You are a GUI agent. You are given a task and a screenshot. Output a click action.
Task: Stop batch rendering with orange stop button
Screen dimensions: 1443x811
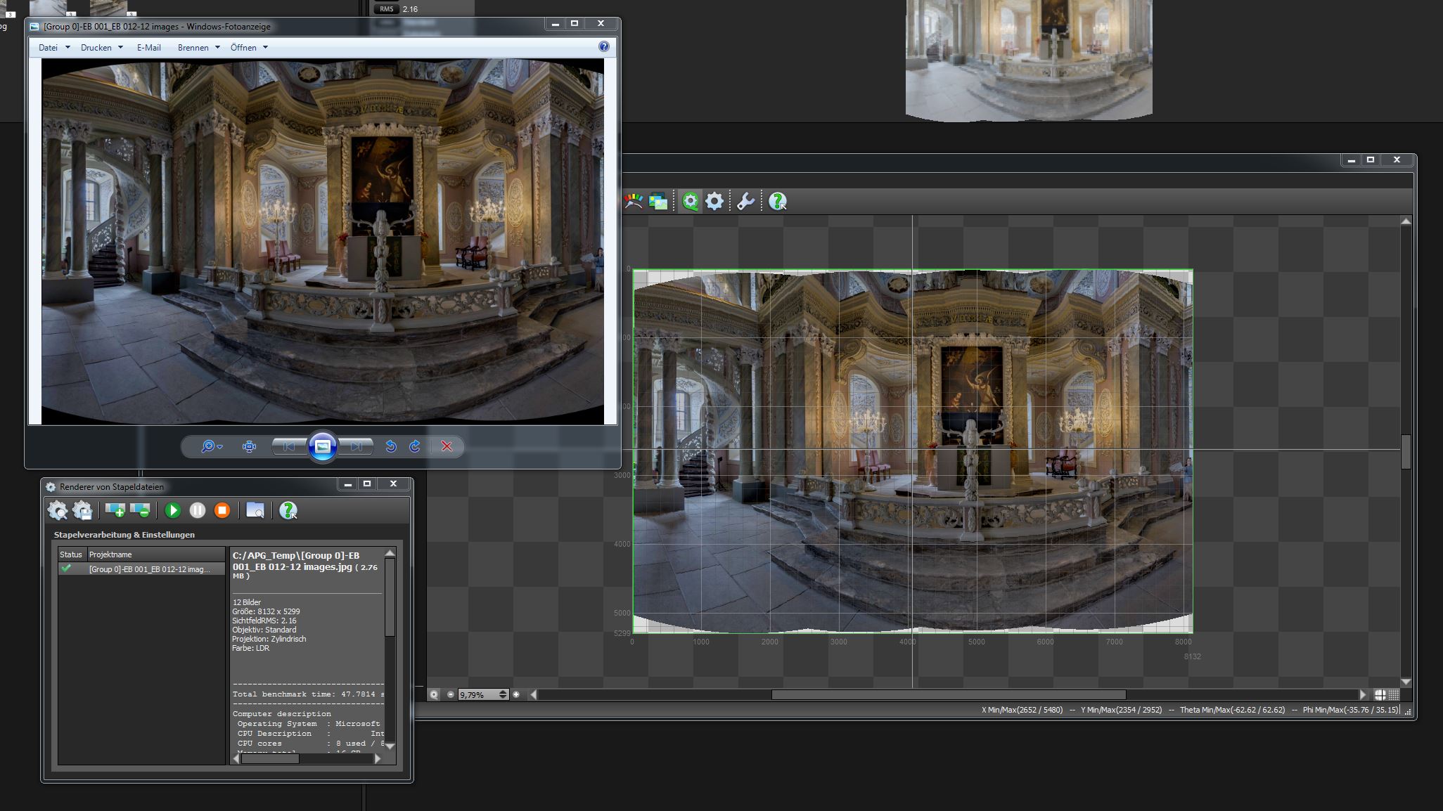(222, 511)
